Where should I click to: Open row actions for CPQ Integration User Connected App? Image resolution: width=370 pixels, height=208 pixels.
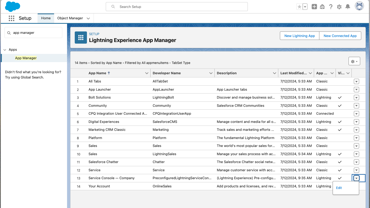(x=356, y=114)
